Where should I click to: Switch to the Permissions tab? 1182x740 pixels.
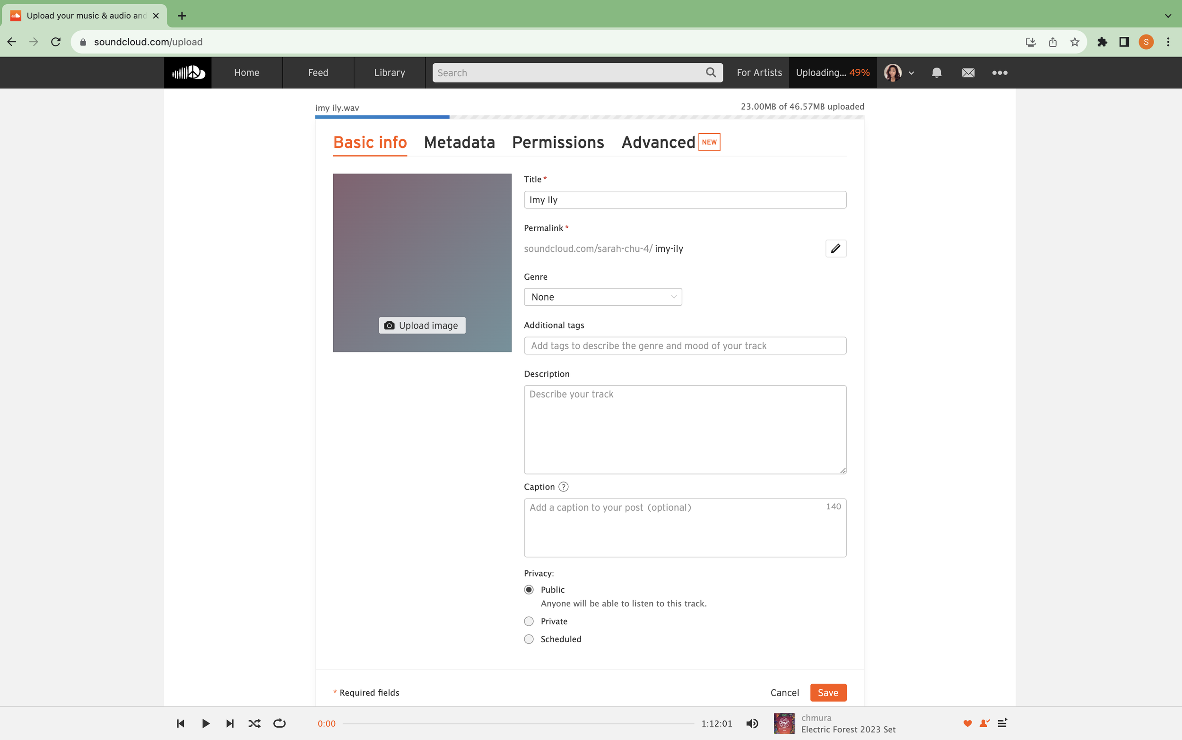coord(558,142)
